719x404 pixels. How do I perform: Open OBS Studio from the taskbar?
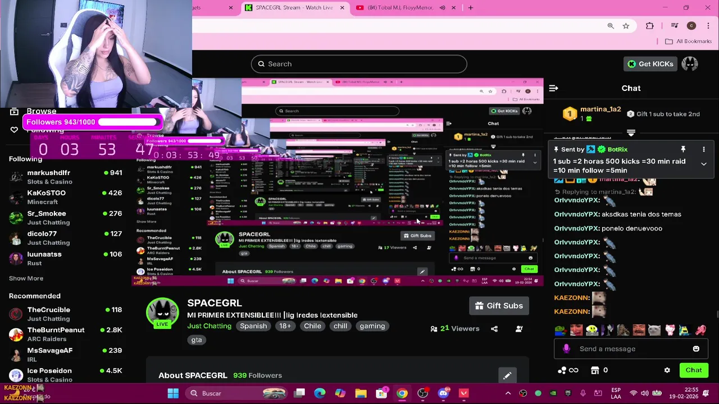(422, 393)
